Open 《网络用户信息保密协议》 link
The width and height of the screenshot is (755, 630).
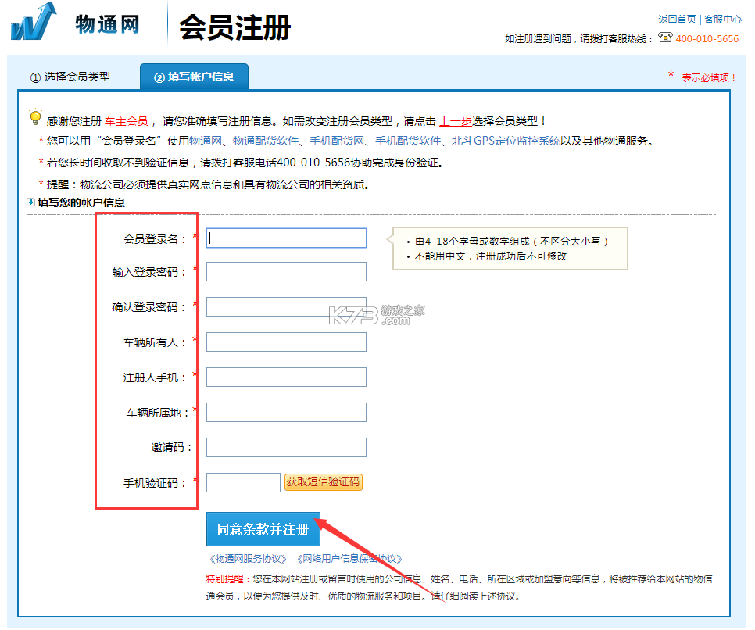point(349,559)
